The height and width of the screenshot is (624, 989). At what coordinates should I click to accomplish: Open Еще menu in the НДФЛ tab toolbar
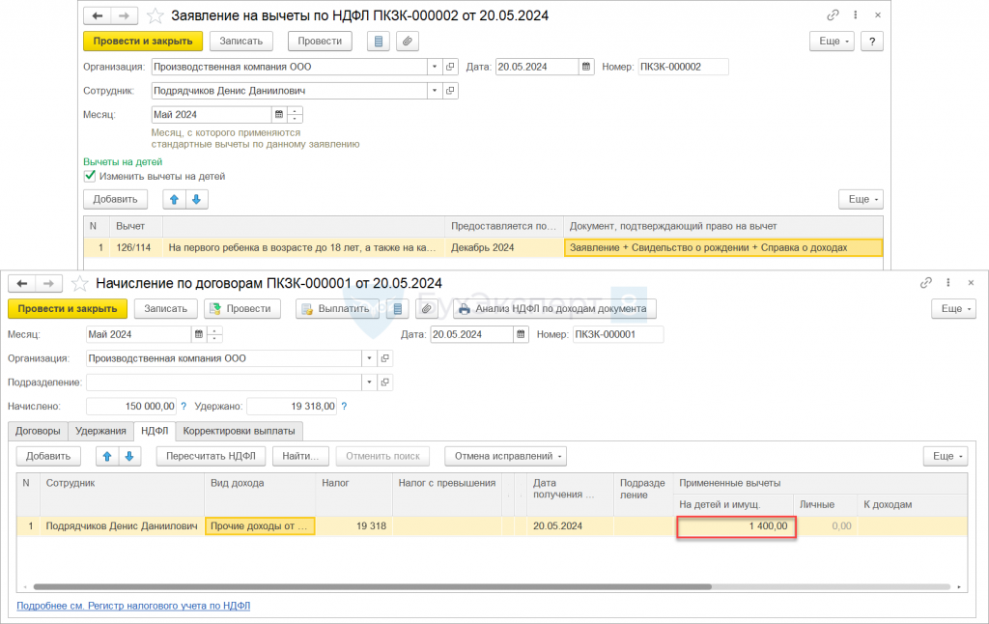pyautogui.click(x=946, y=456)
